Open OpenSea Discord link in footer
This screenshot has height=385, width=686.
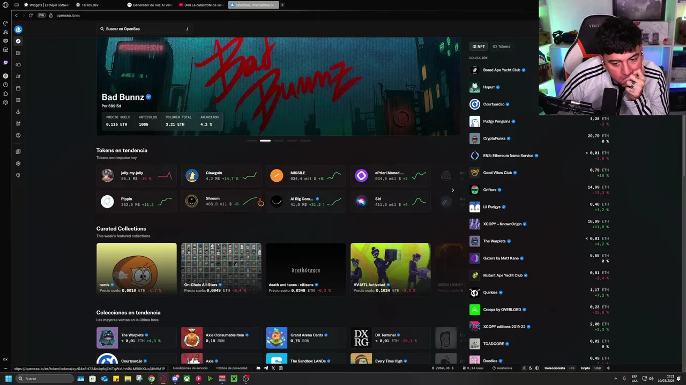258,368
